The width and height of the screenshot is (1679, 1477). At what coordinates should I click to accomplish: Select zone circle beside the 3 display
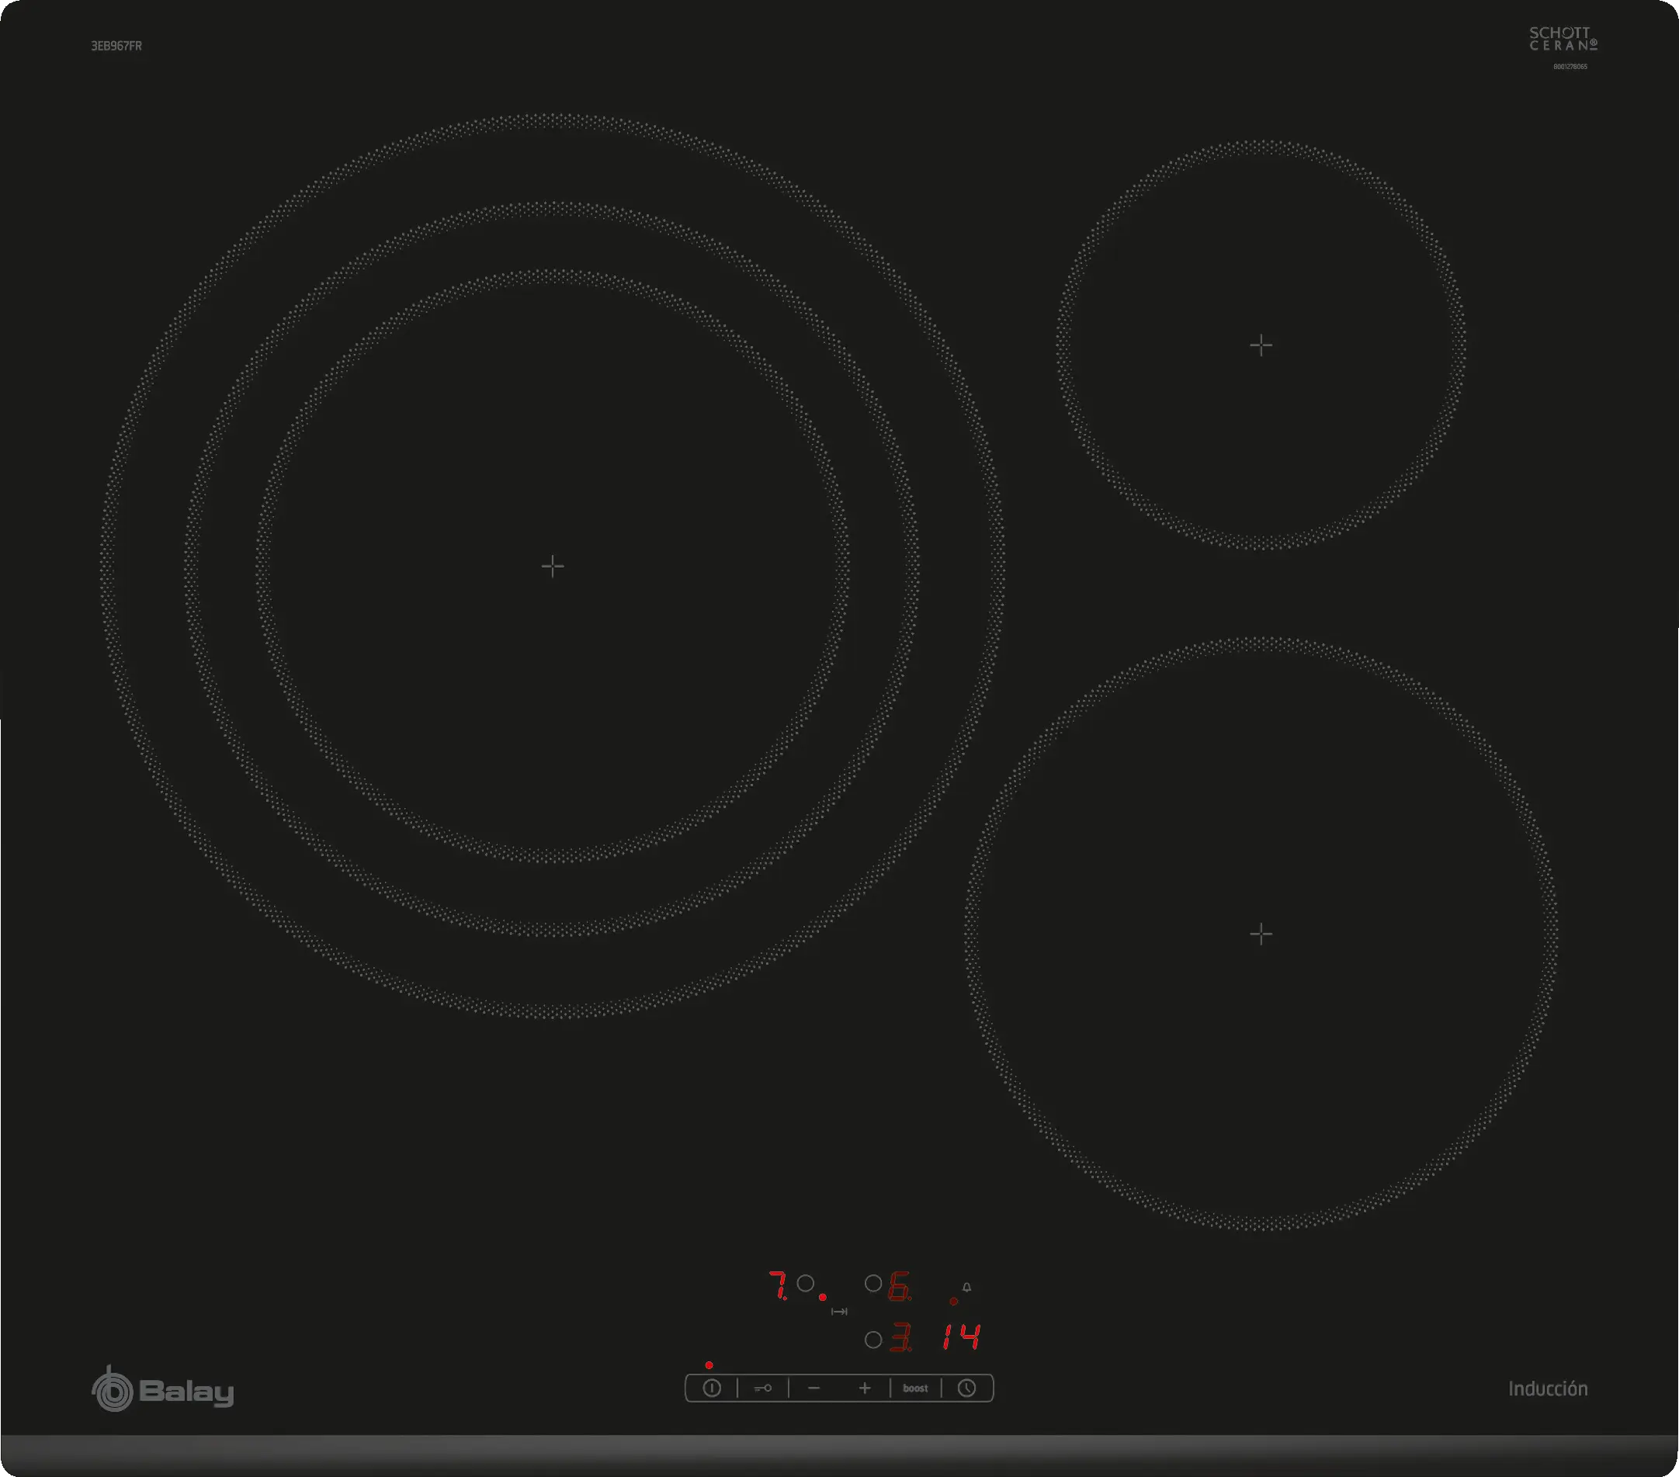(x=873, y=1340)
